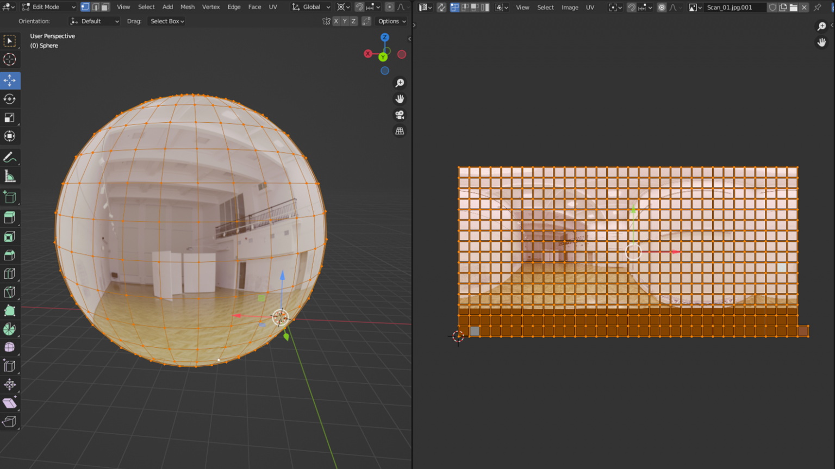Select the Measure tool
835x469 pixels.
[x=9, y=176]
